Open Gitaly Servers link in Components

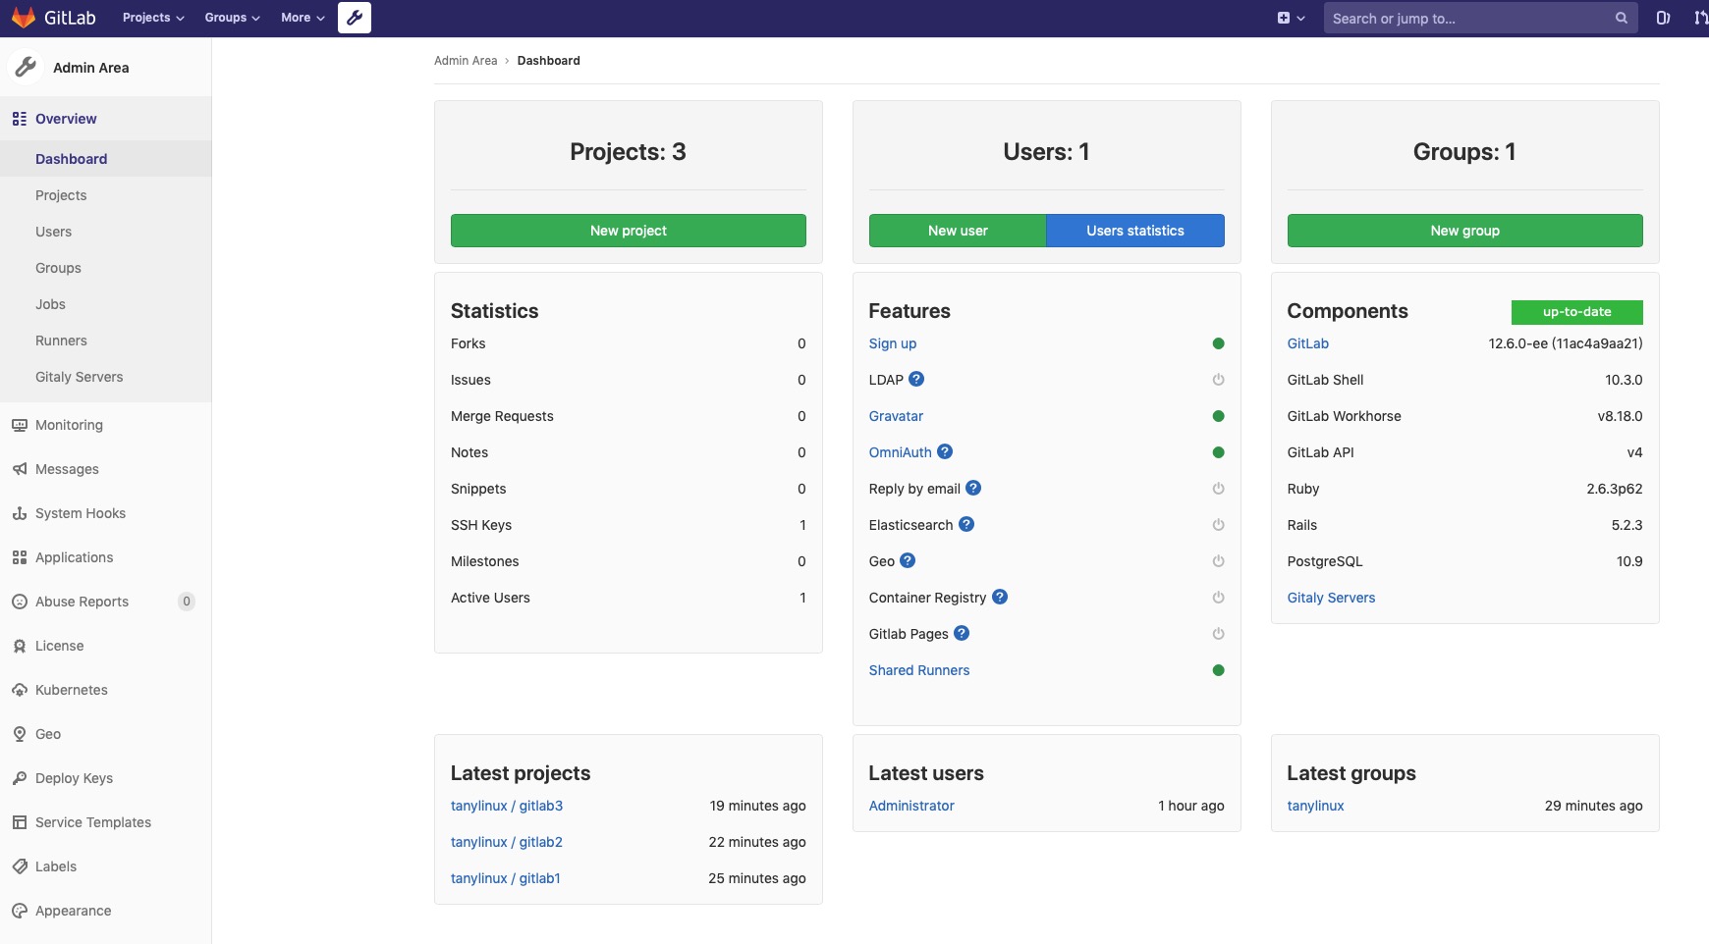pyautogui.click(x=1331, y=598)
